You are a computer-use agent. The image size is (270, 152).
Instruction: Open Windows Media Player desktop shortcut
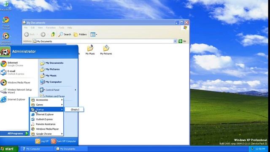coord(6,39)
